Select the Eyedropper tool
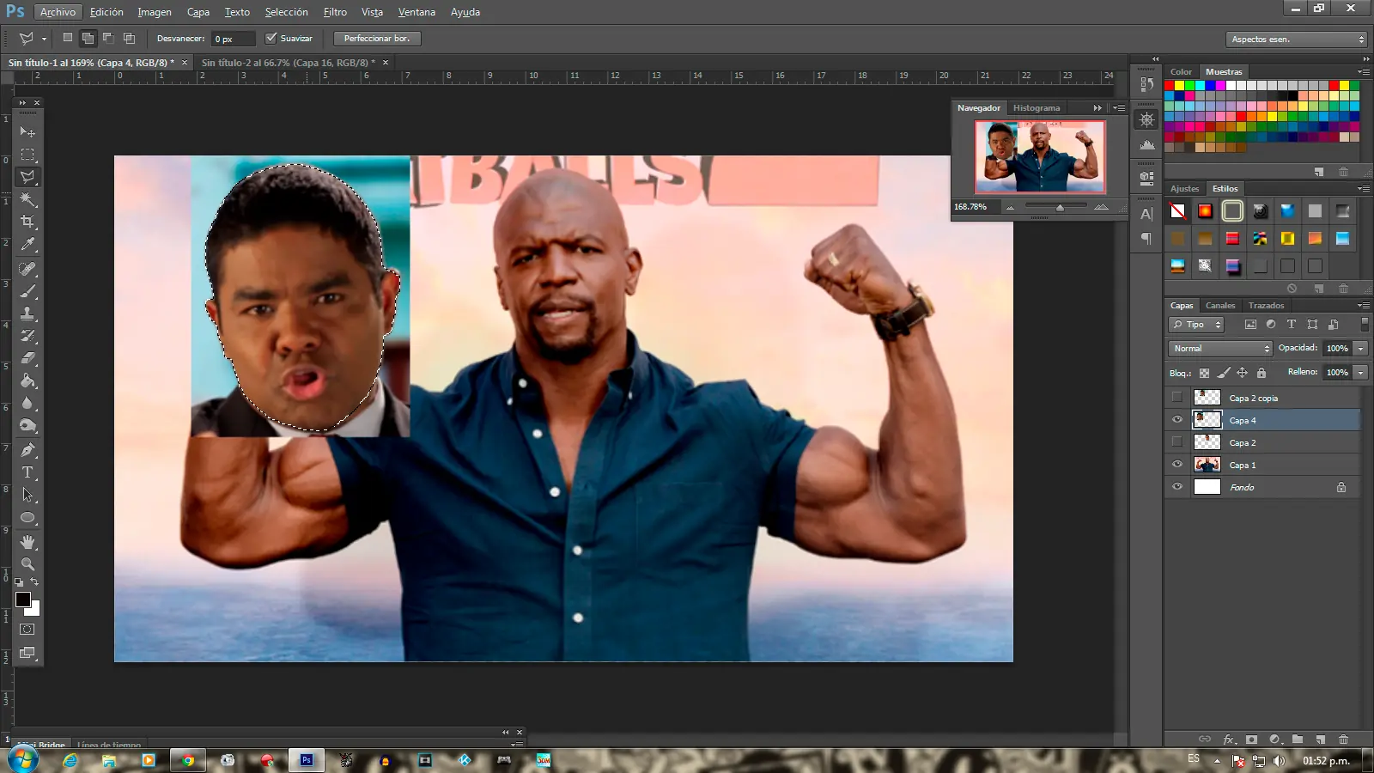The height and width of the screenshot is (773, 1374). (x=27, y=245)
